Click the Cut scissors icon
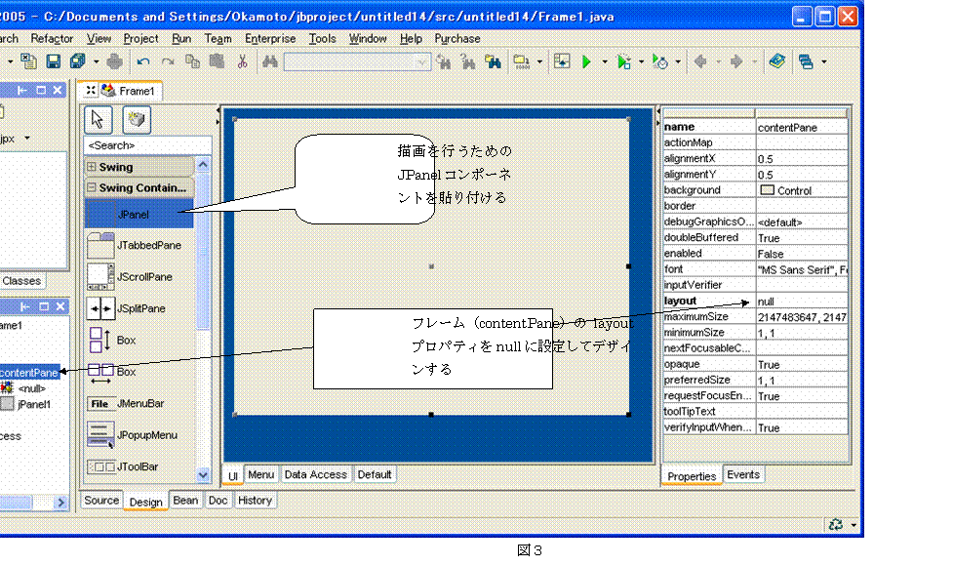The image size is (953, 566). [x=242, y=61]
